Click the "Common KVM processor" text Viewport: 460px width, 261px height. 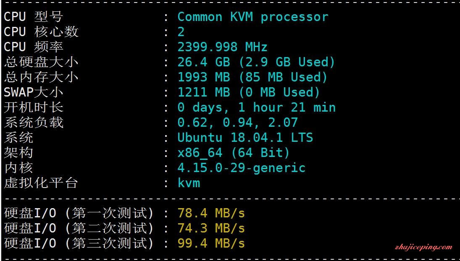tap(252, 17)
